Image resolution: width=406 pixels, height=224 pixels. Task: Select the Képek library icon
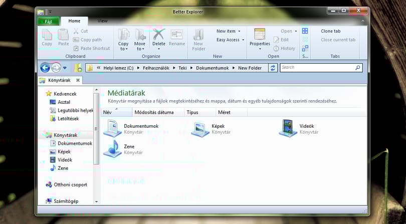(x=200, y=129)
